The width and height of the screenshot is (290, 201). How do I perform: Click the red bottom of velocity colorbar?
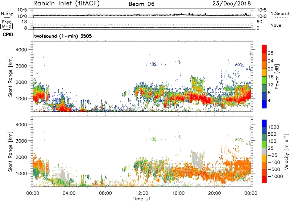click(x=264, y=180)
